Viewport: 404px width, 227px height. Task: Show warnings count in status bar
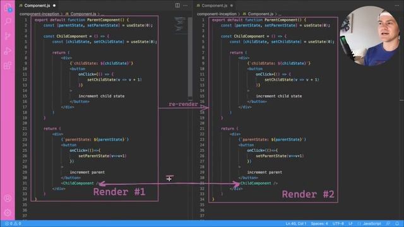[x=18, y=223]
